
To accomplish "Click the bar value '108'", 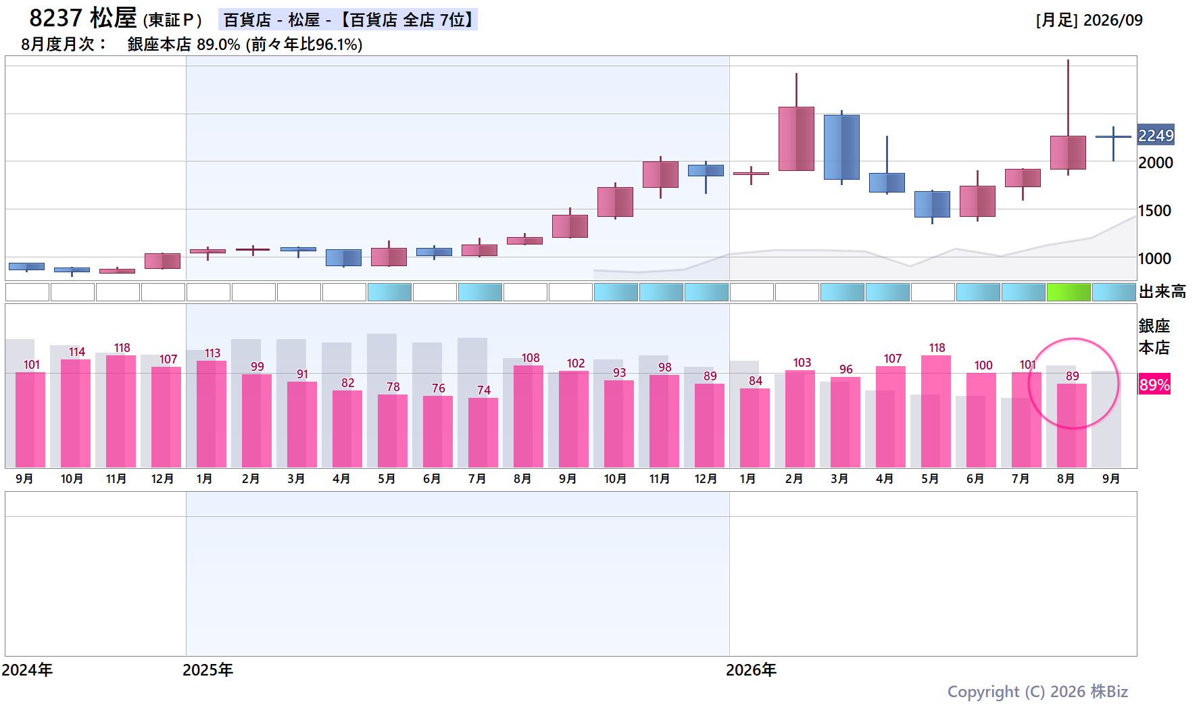I will click(531, 358).
